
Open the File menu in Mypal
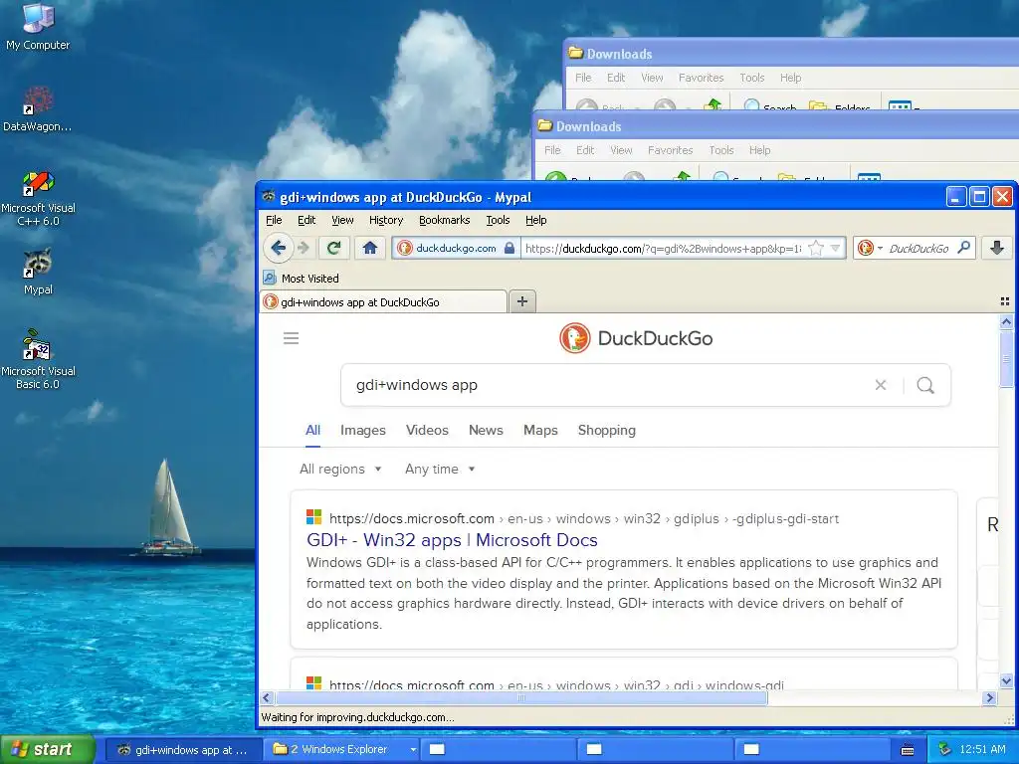pos(274,220)
